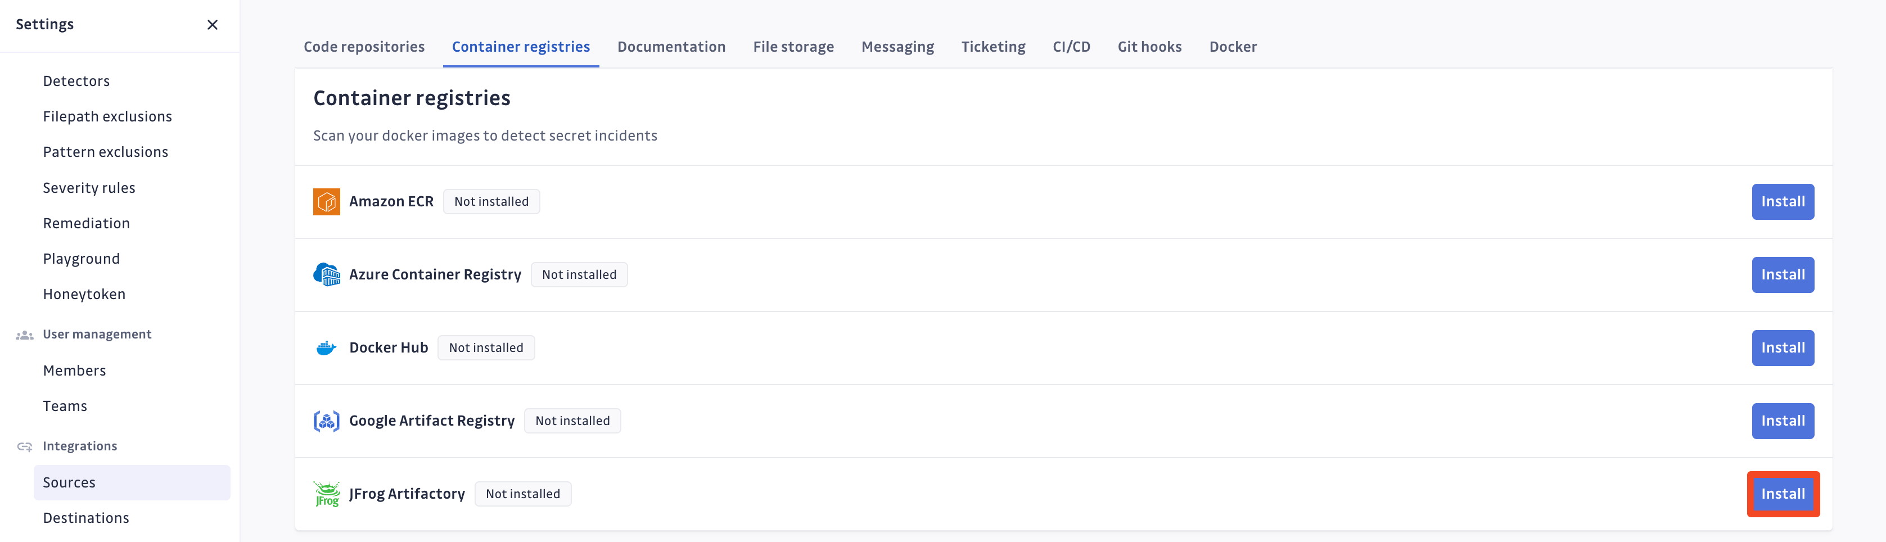Open the Documentation tab
This screenshot has width=1886, height=542.
[x=671, y=47]
